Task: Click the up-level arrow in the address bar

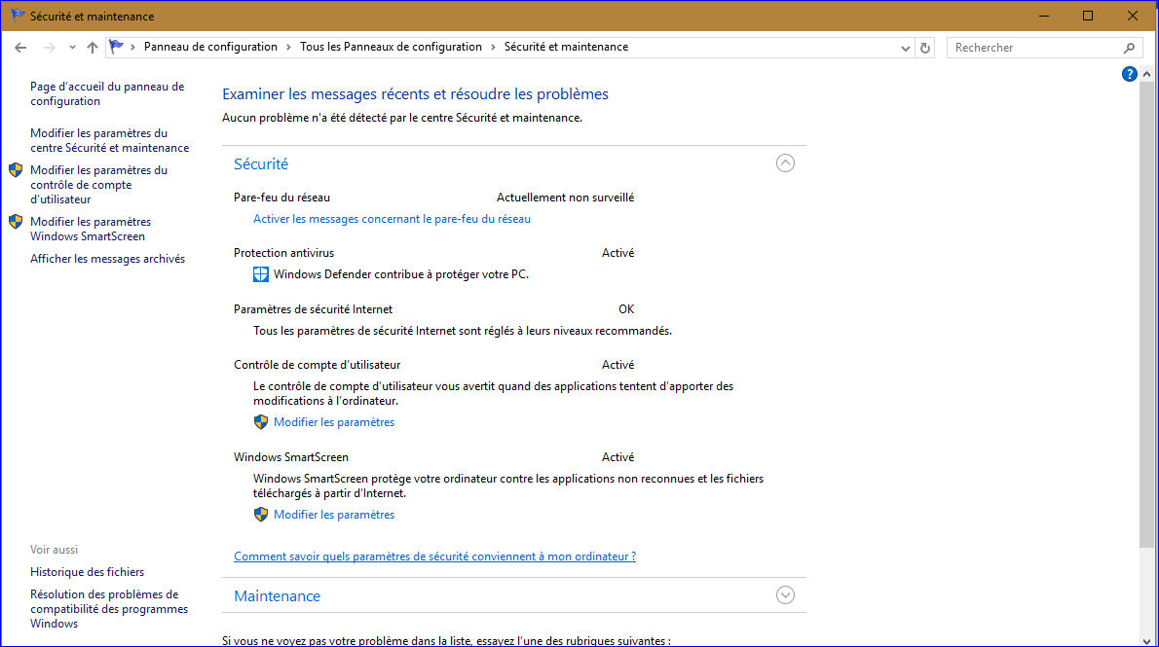Action: (x=93, y=48)
